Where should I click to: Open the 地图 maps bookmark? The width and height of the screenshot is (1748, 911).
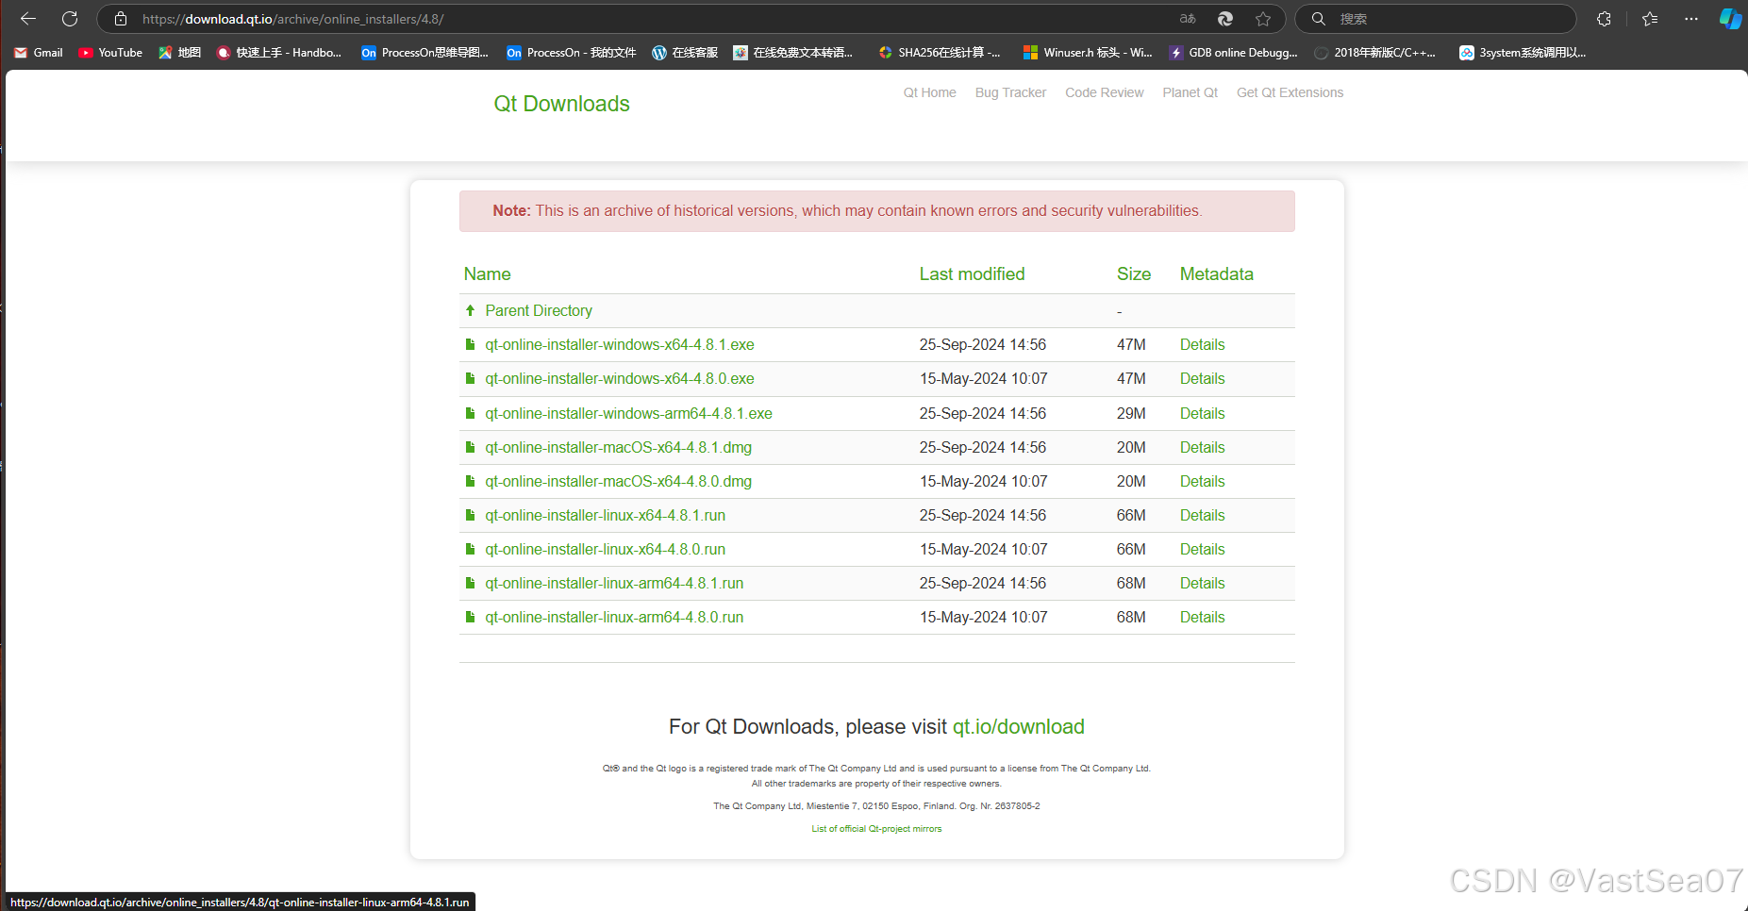(180, 53)
